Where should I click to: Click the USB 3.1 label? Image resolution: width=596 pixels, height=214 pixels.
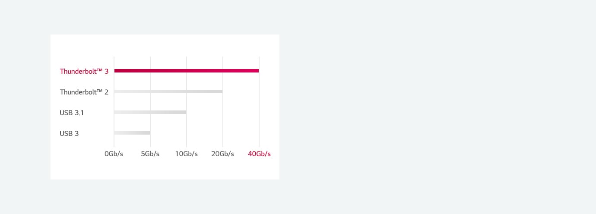[72, 113]
